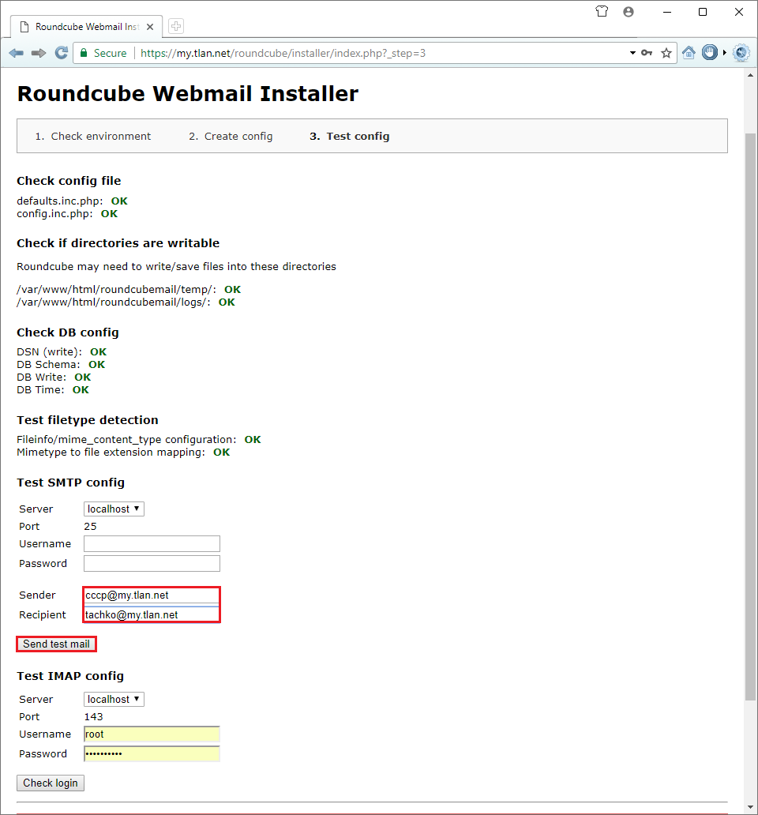Screen dimensions: 758x815
Task: Click the DB Schema status line
Action: tap(61, 364)
